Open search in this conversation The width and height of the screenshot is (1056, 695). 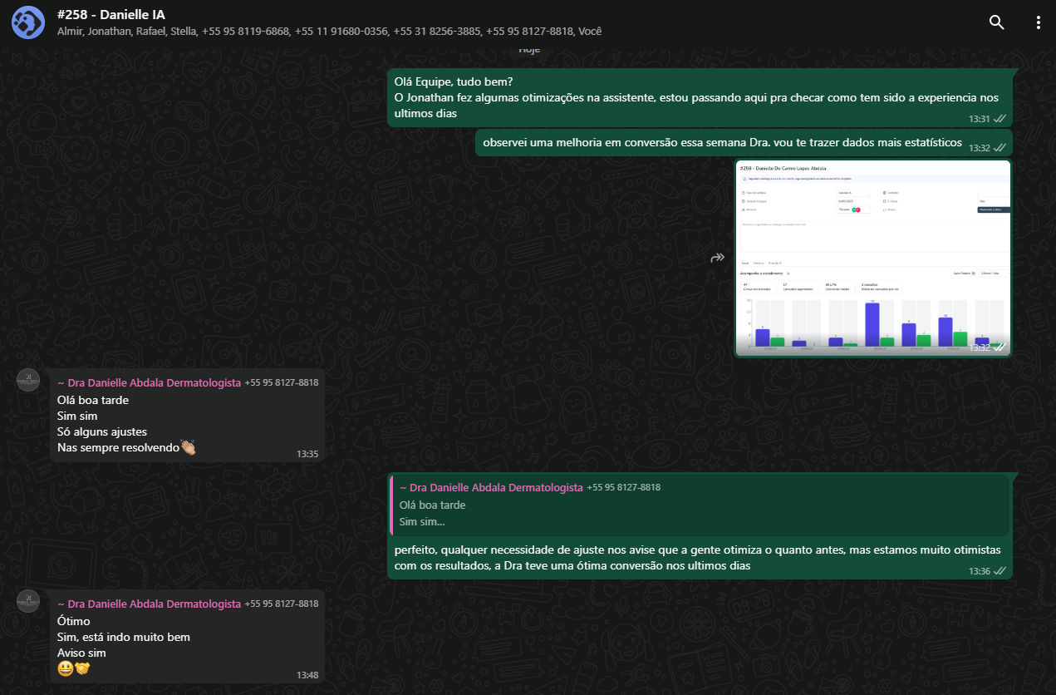click(996, 22)
